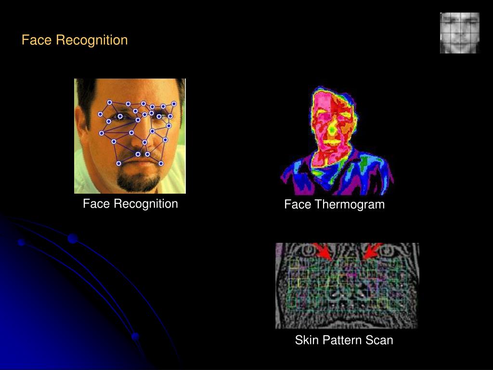Click the 'Skin Pattern Scan' caption

[x=344, y=340]
